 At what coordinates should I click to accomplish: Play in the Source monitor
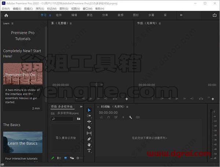pos(91,99)
